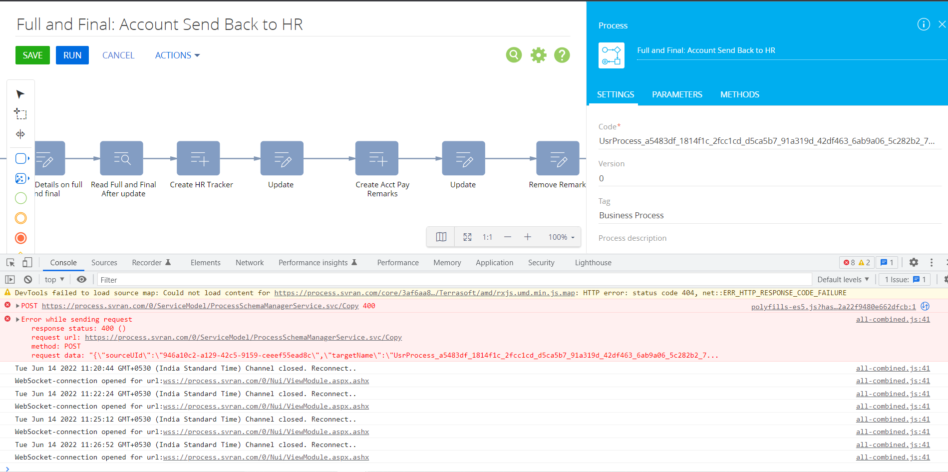
Task: Open the polyfills-es5.js source link
Action: 833,307
